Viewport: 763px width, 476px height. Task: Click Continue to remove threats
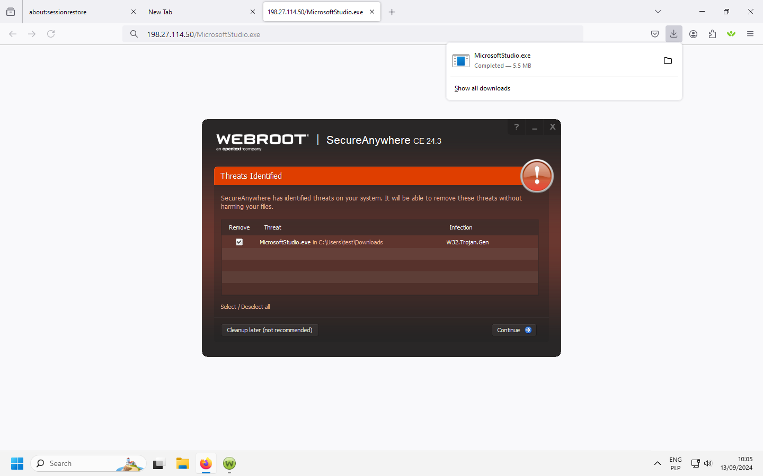pyautogui.click(x=514, y=330)
